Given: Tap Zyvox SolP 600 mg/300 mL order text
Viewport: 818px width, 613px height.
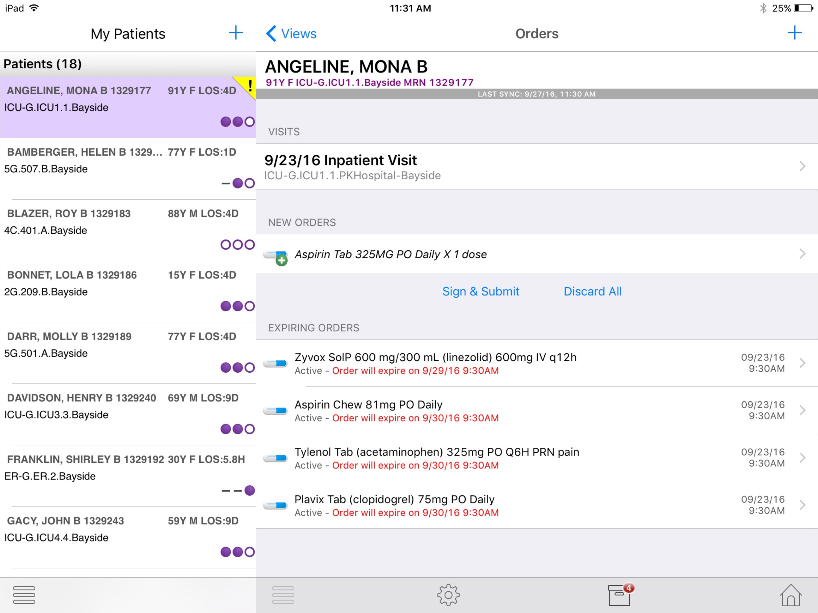Looking at the screenshot, I should point(435,357).
